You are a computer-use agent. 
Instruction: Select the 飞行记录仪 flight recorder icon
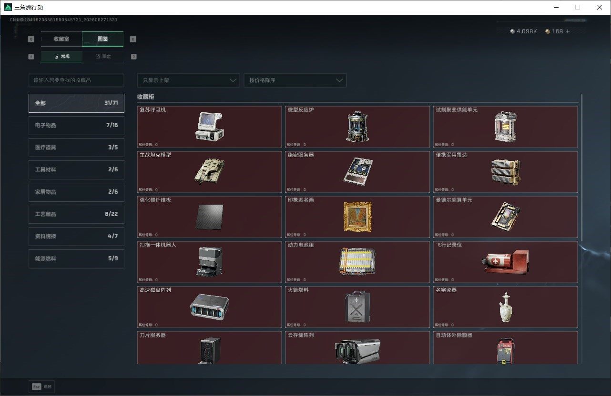506,261
